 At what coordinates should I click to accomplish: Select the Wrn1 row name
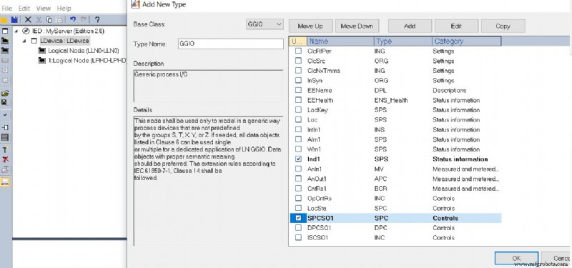[x=314, y=149]
